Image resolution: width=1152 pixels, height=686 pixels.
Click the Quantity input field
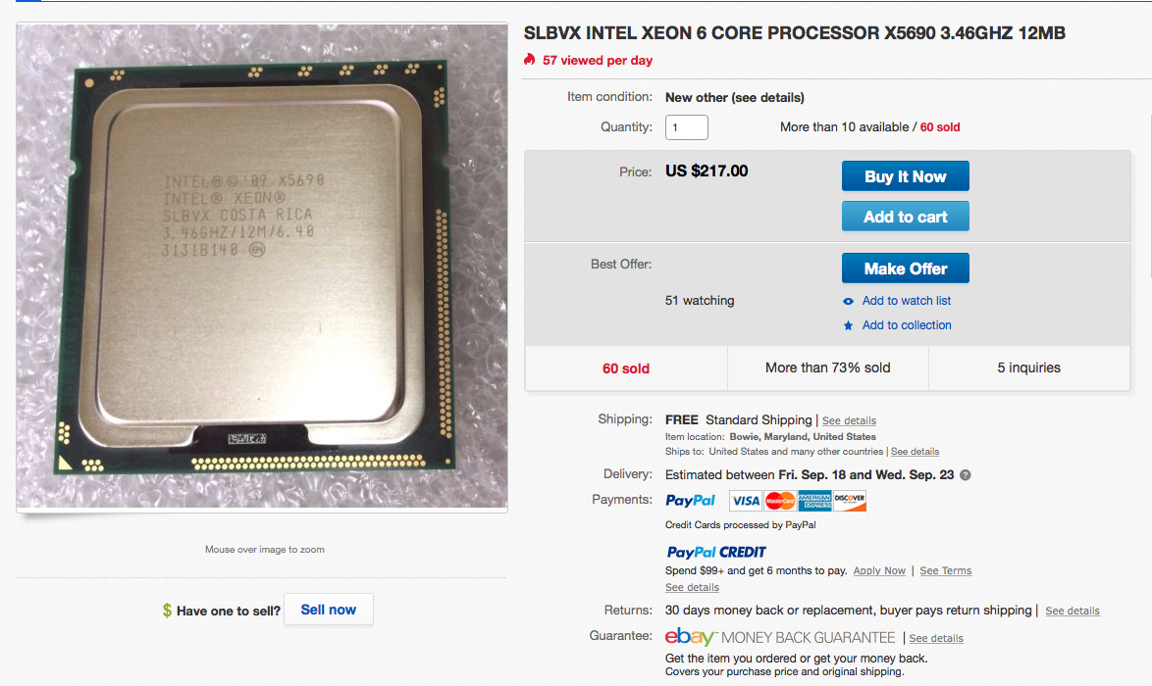(687, 127)
